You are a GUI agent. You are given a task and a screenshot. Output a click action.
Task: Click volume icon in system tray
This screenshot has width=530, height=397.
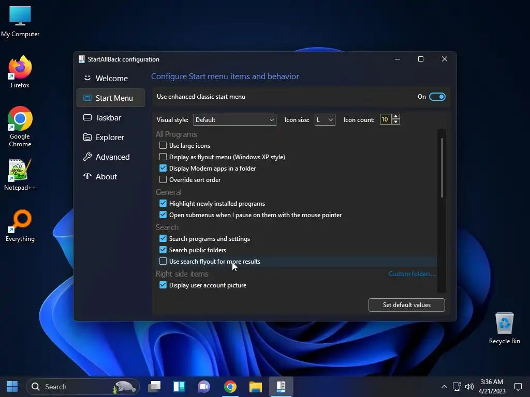[469, 387]
